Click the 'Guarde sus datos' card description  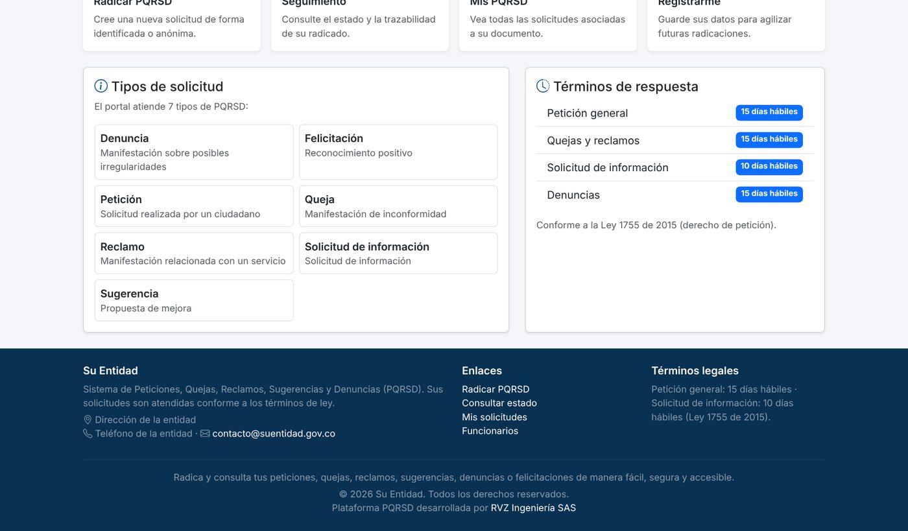click(724, 27)
